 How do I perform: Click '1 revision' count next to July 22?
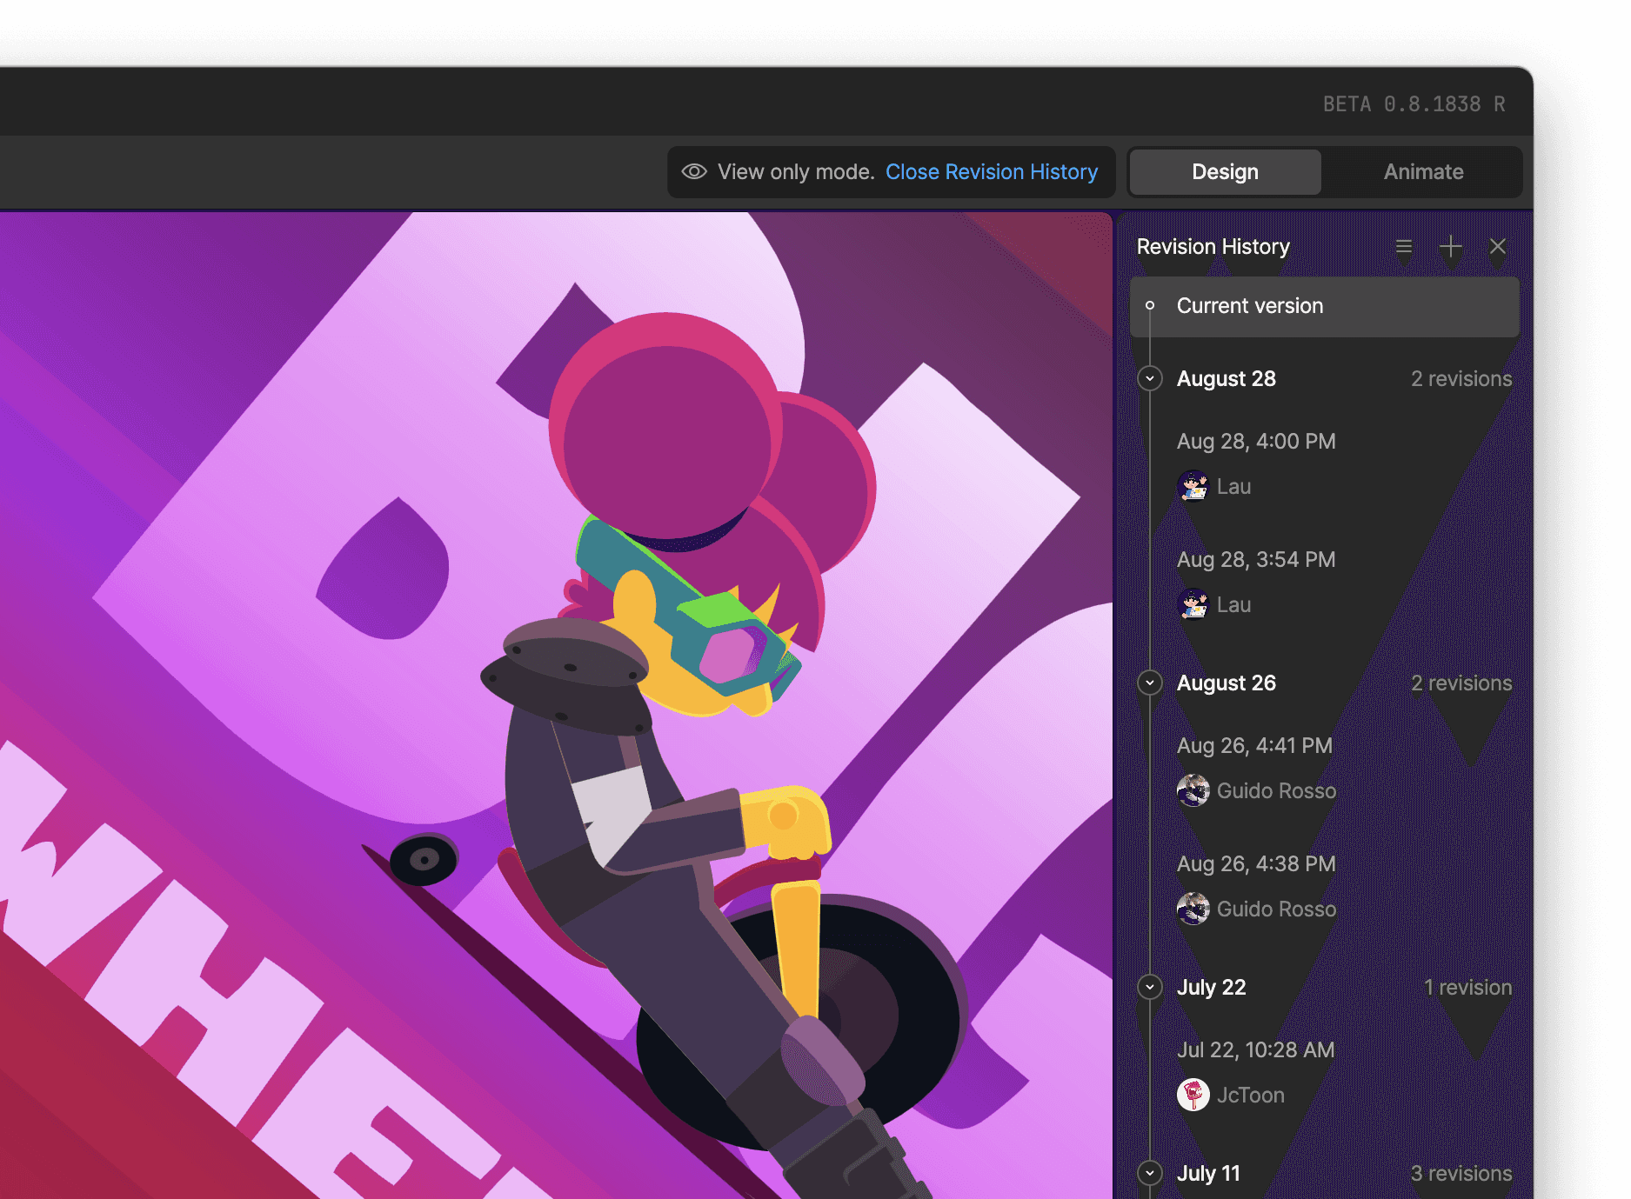[1467, 988]
